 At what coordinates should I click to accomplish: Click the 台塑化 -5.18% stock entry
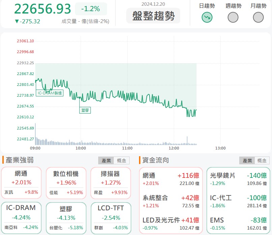click(x=66, y=228)
